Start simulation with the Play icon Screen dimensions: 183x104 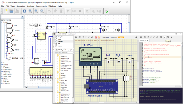(x=68, y=11)
